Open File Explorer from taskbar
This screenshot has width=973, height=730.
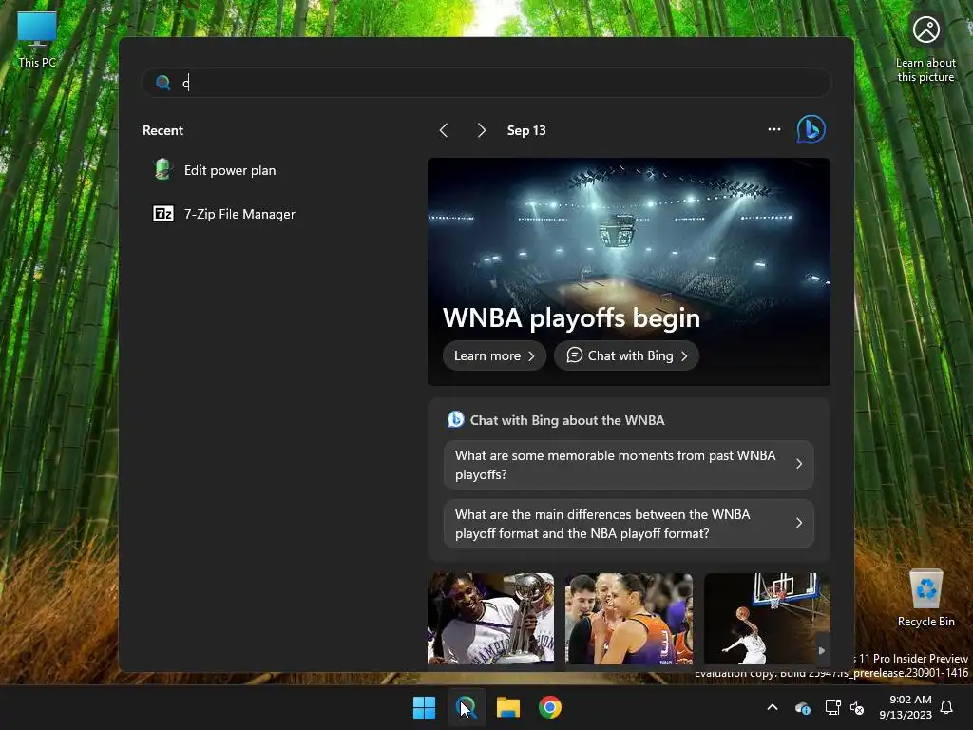(508, 707)
